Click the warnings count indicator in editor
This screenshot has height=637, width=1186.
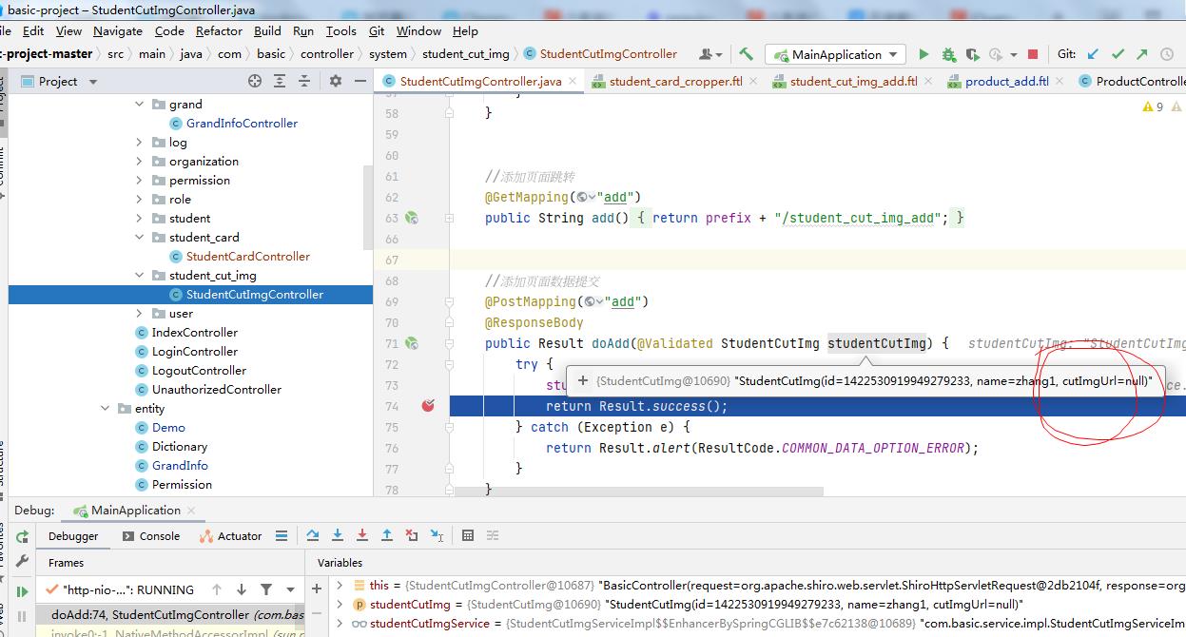point(1154,107)
